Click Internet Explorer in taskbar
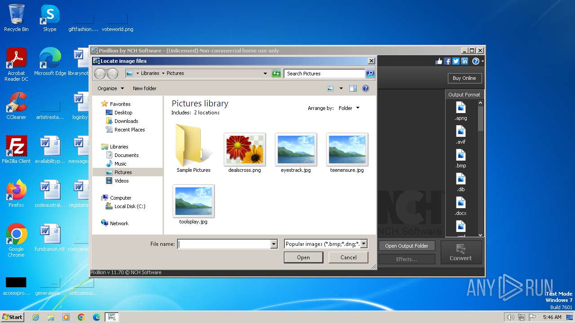The width and height of the screenshot is (575, 323). click(x=36, y=317)
